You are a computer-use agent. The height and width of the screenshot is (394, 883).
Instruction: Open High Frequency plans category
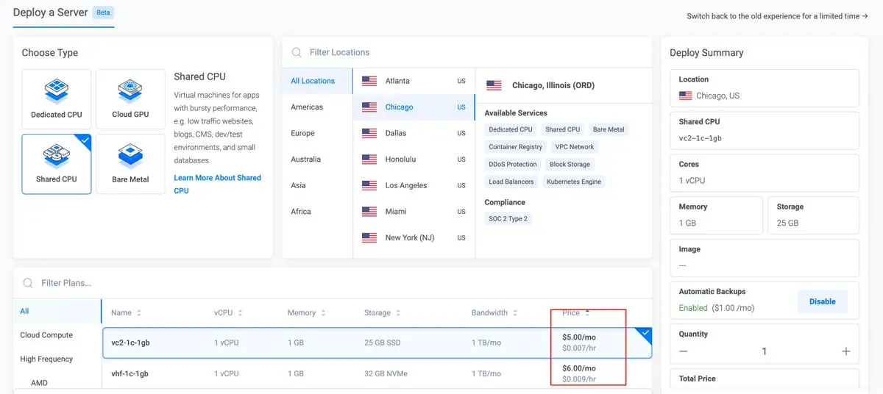coord(46,359)
